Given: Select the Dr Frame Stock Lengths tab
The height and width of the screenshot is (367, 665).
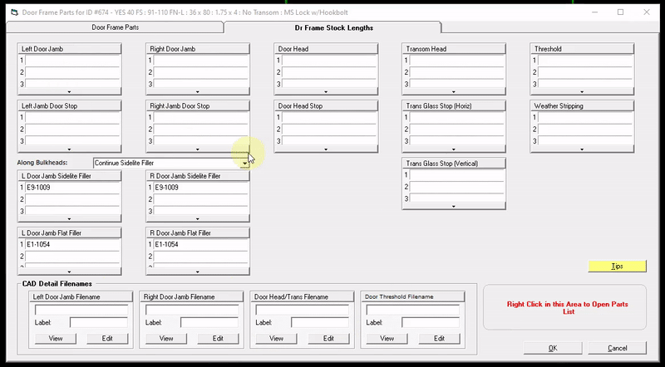Looking at the screenshot, I should [334, 27].
